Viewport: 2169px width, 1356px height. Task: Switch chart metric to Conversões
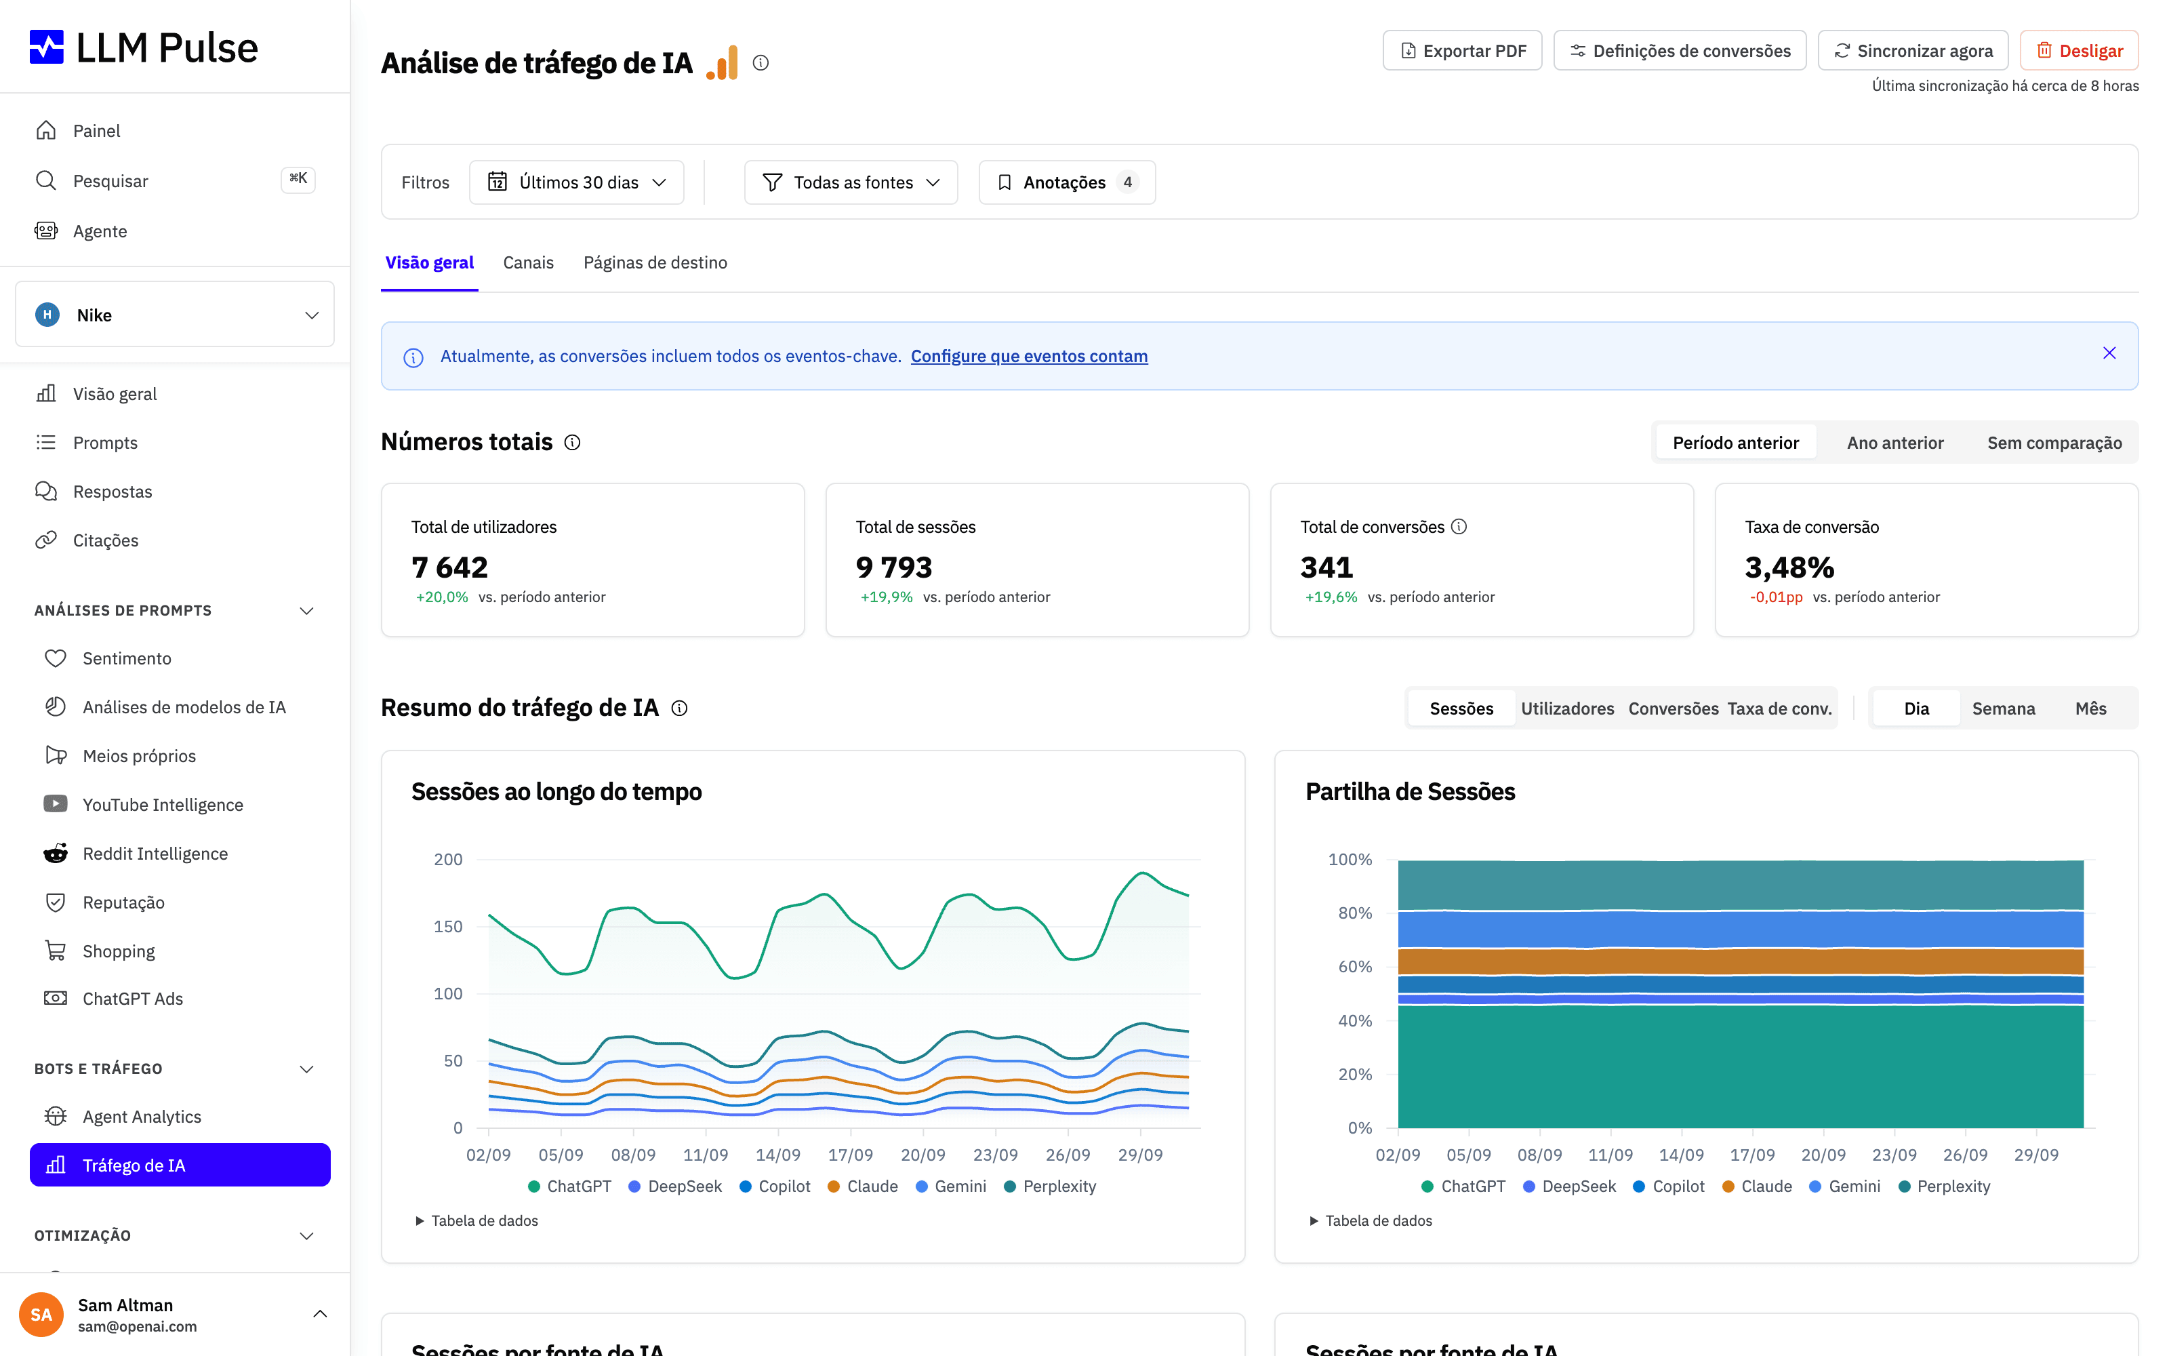tap(1674, 709)
